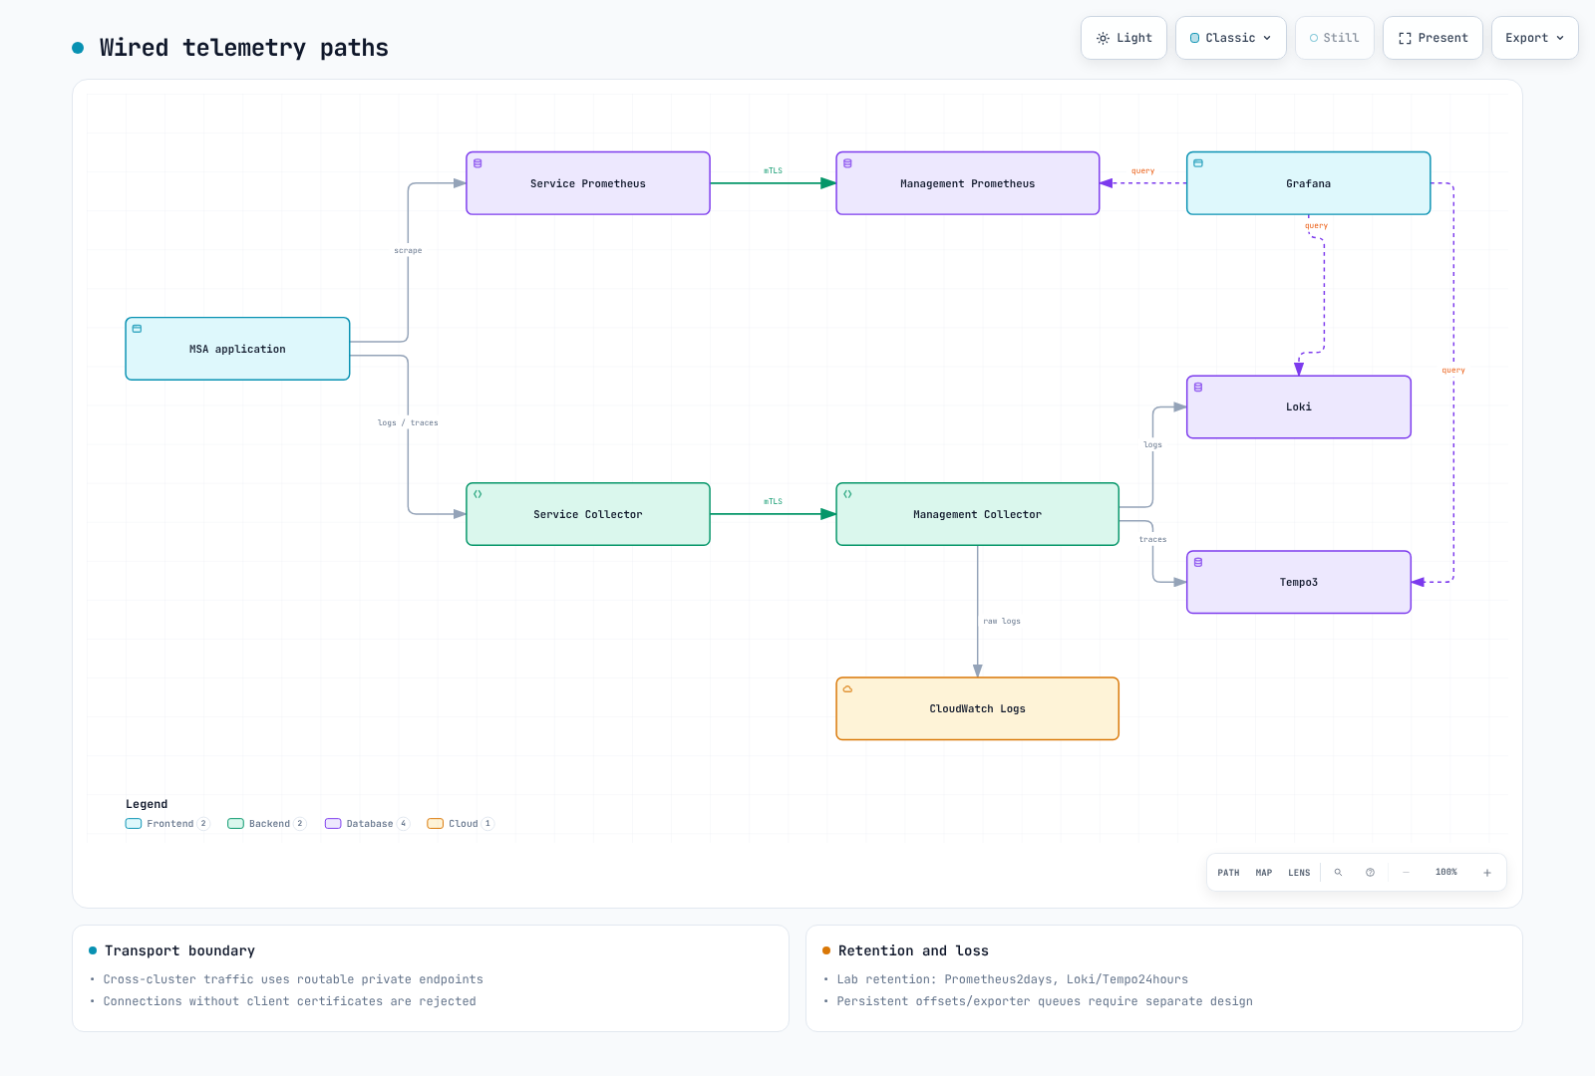Viewport: 1595px width, 1076px height.
Task: Click the window icon on MSA application
Action: click(x=137, y=329)
